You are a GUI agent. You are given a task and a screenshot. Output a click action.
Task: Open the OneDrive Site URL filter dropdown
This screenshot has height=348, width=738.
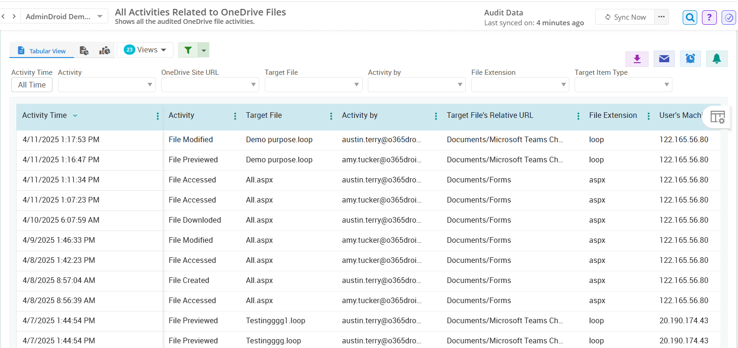click(210, 85)
